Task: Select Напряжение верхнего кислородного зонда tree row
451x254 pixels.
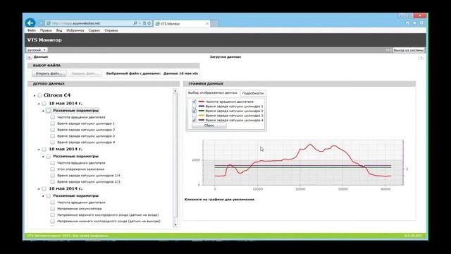Action: pos(108,214)
